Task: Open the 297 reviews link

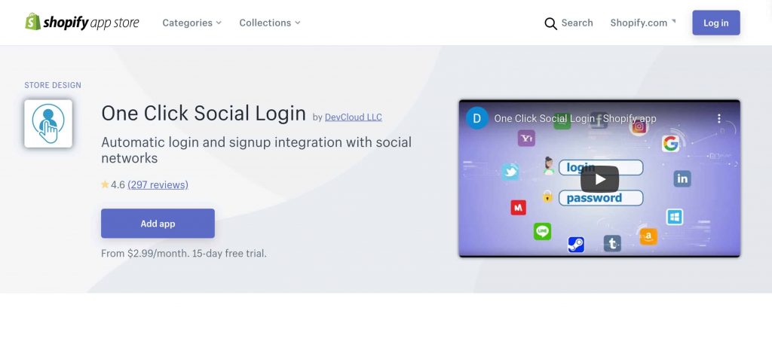Action: click(158, 184)
